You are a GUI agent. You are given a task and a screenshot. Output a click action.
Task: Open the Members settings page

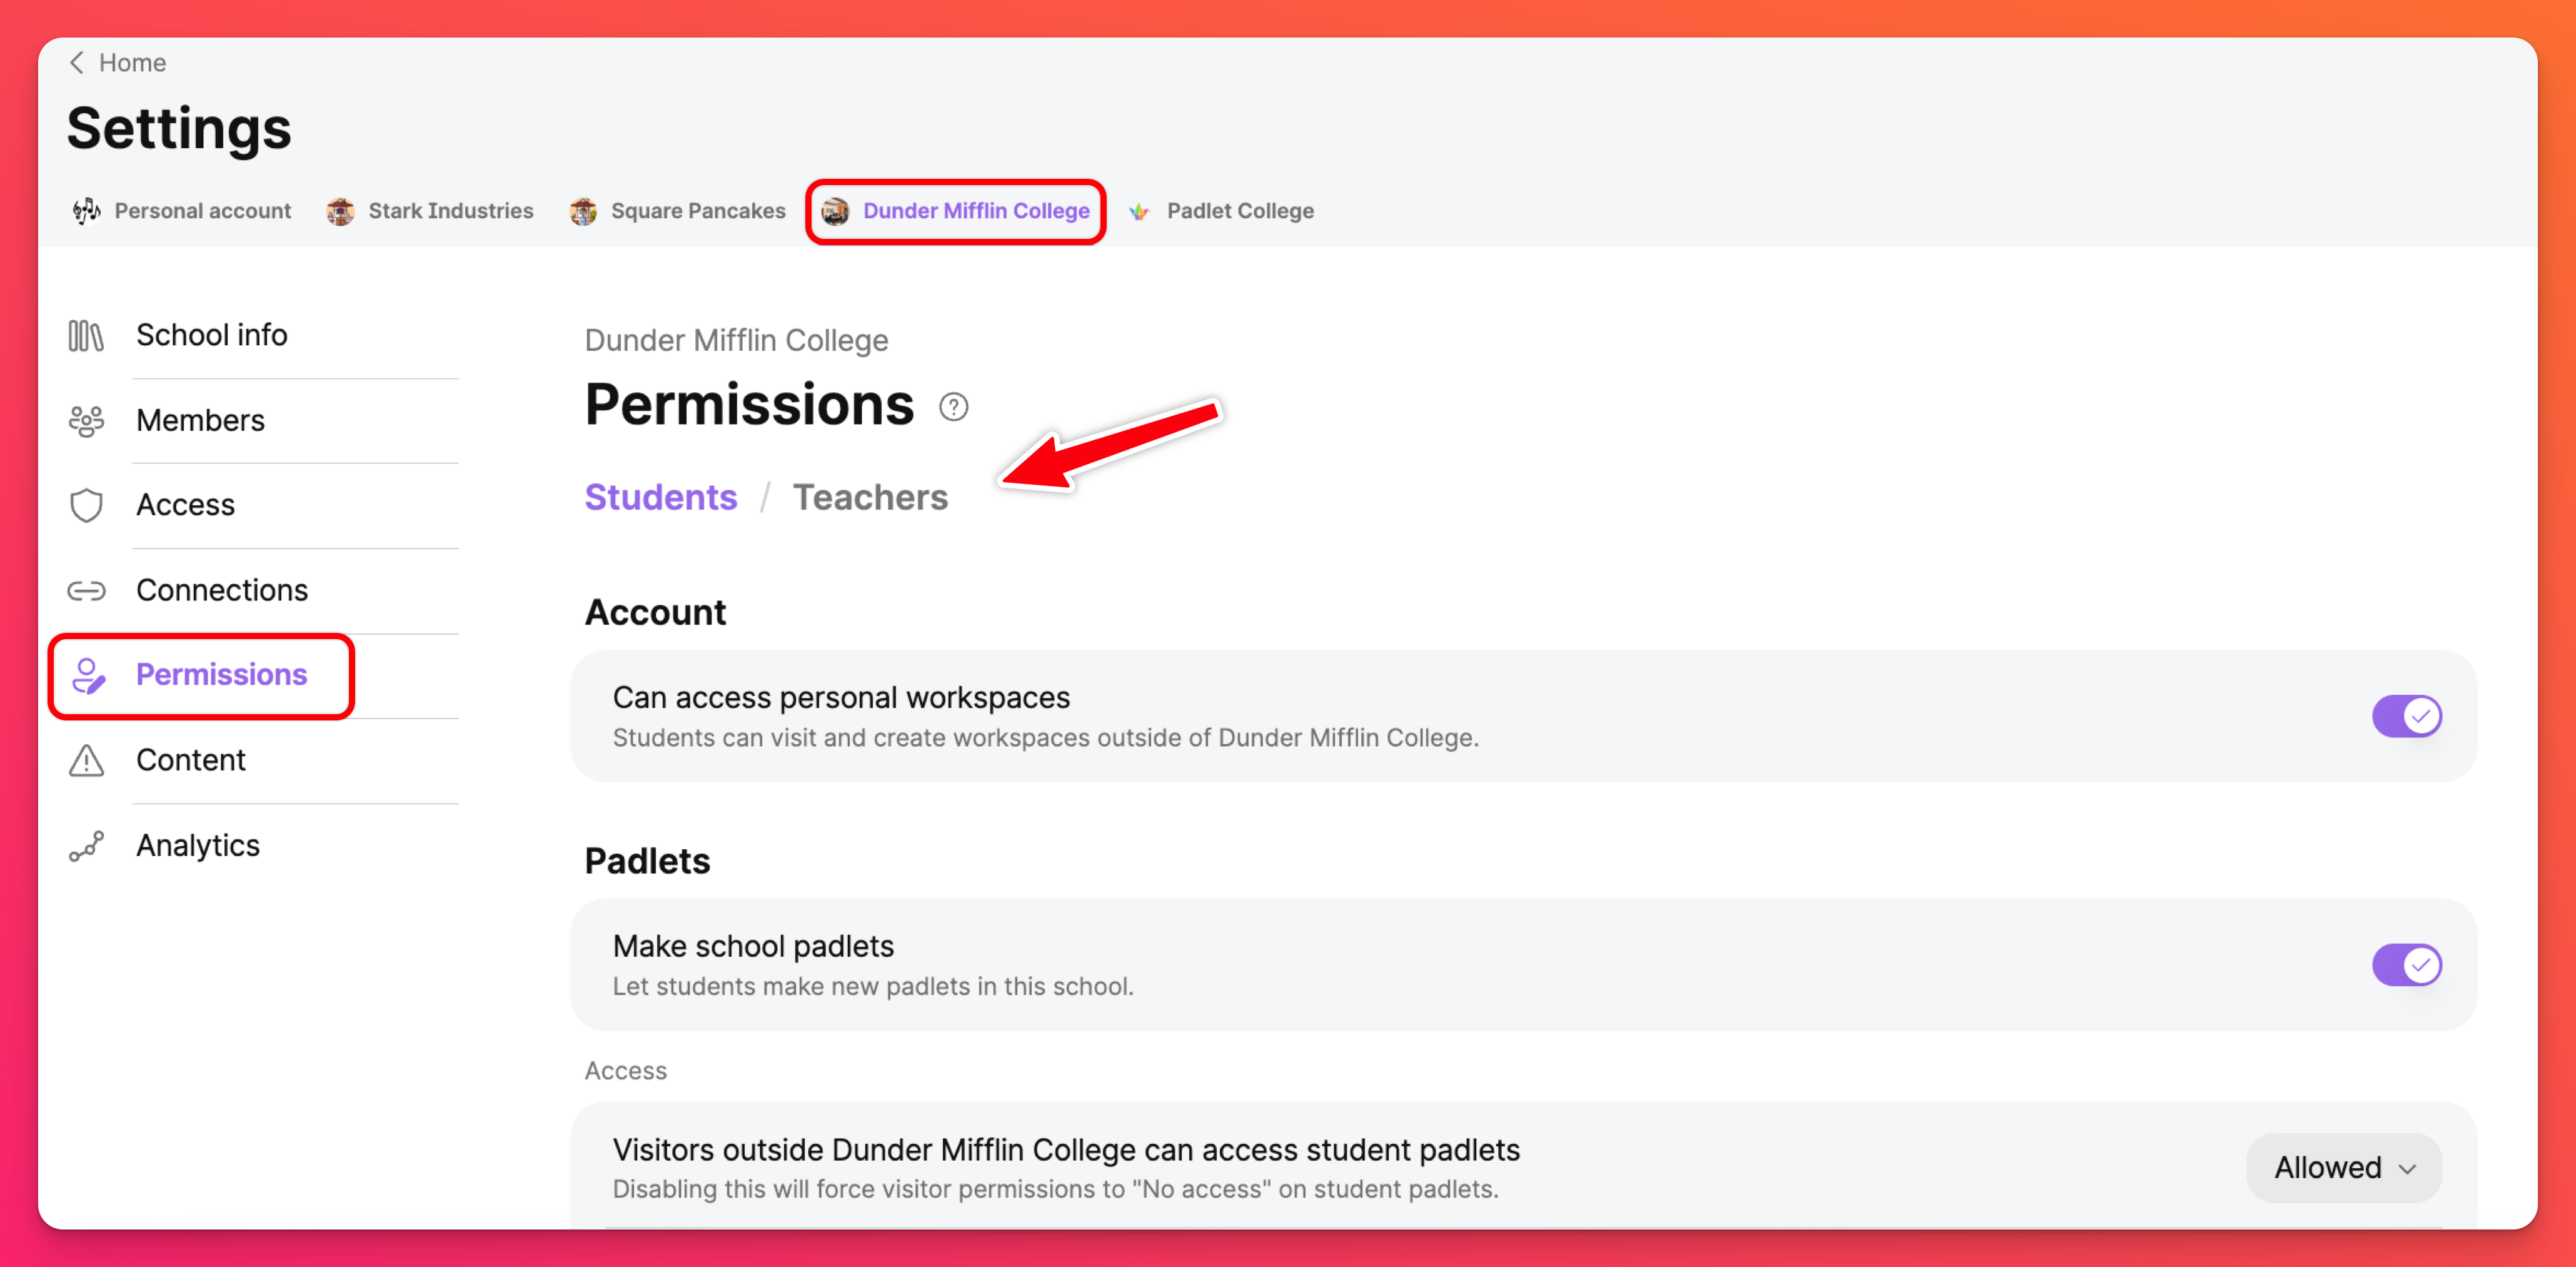click(200, 421)
